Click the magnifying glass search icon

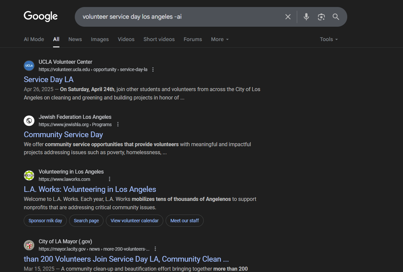[336, 17]
